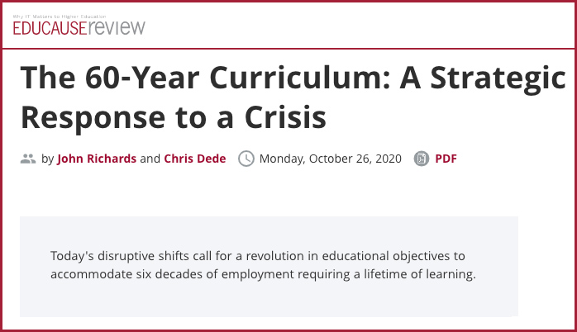Click the authors people icon
The height and width of the screenshot is (332, 577).
coord(28,159)
